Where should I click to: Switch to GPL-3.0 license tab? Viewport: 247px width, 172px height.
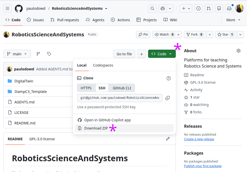click(42, 139)
